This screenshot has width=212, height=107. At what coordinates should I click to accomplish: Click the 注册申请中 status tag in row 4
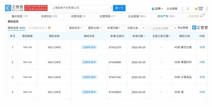[89, 92]
